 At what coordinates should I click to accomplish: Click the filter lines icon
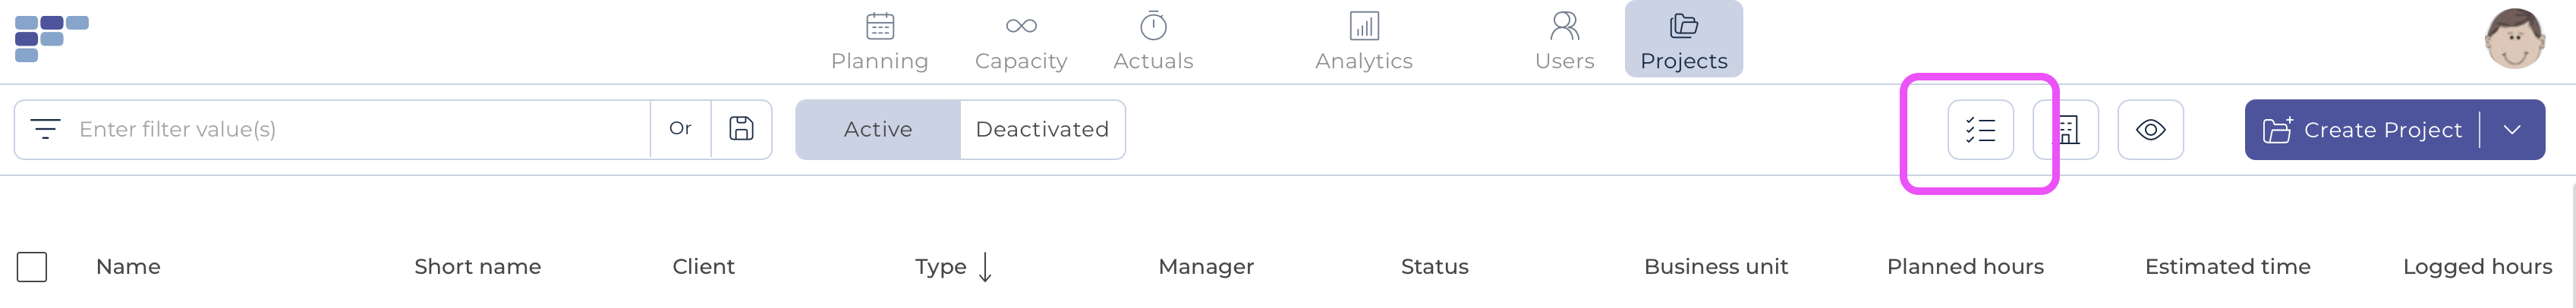tap(46, 129)
